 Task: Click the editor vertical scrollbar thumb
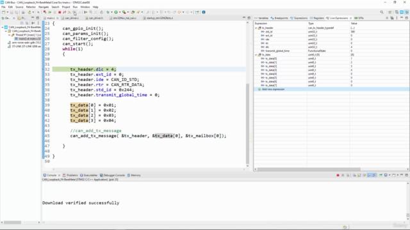click(247, 123)
